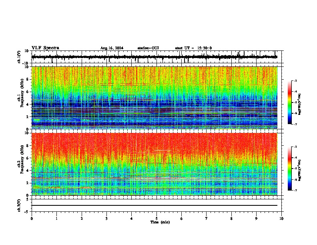Click the ch.1 spectrogram plot
Viewport: 317px width, 245px height.
154,98
